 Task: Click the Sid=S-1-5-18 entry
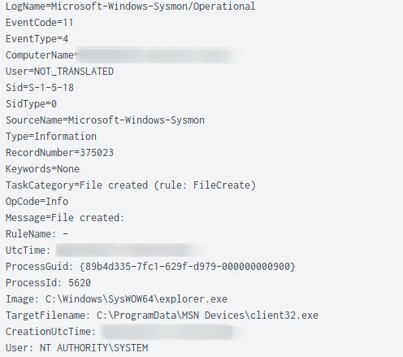point(40,88)
